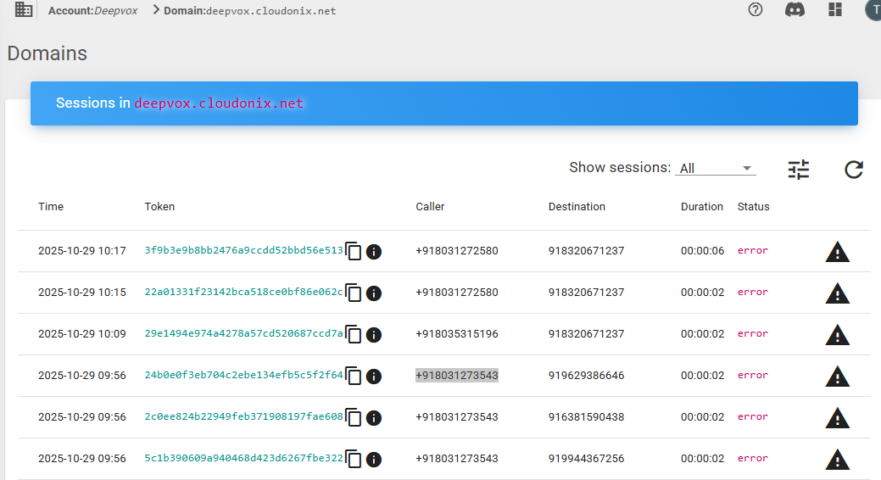Screen dimensions: 881x480
Task: Copy token starting with 24b0e0f3
Action: coord(354,376)
